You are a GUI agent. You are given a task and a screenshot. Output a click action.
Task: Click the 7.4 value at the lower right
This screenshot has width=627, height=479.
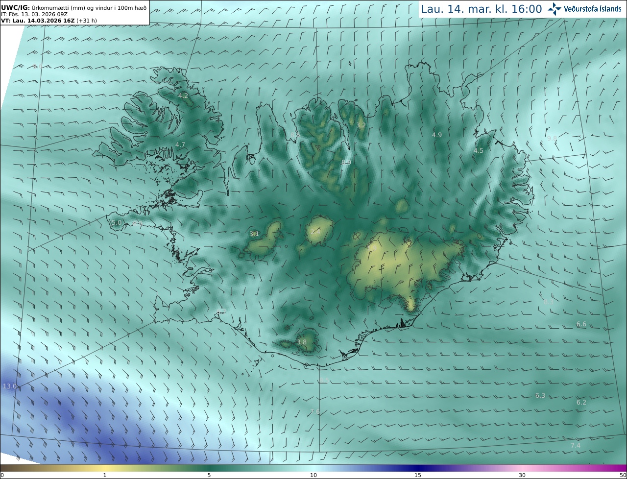(575, 445)
